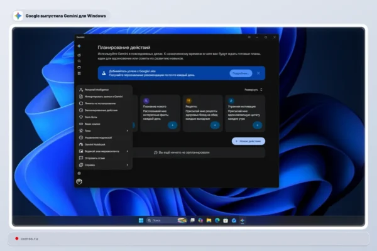
Task: Open Gemini Notebook from the menu
Action: 104,144
